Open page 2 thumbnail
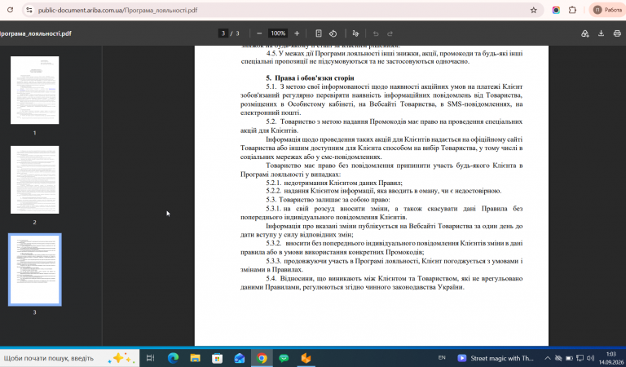Viewport: 626px width, 367px height. click(x=35, y=179)
